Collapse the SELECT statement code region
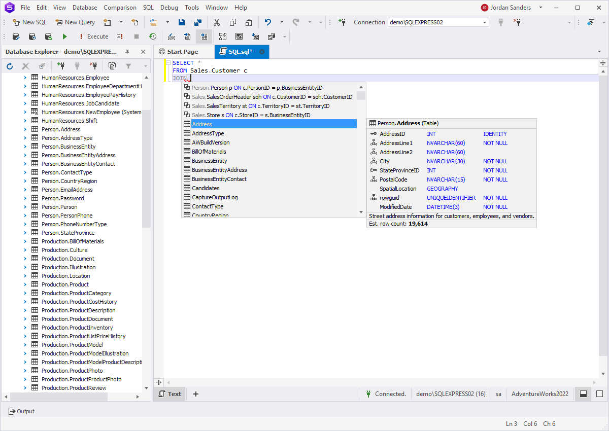The height and width of the screenshot is (431, 609). click(168, 63)
